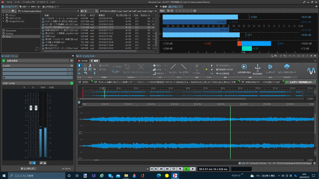319x179 pixels.
Task: Expand the OS (C:) drive tree node
Action: (3, 15)
